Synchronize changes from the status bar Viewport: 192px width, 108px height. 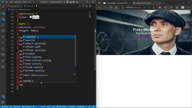click(x=11, y=107)
